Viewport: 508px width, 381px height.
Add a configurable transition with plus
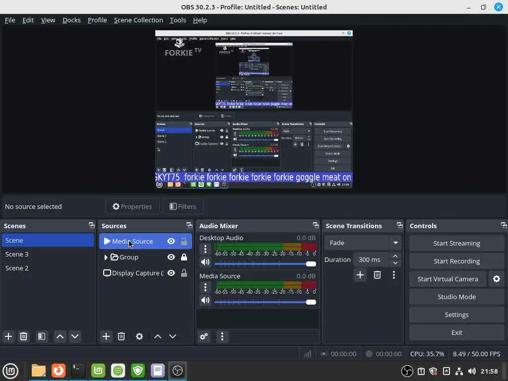(360, 275)
